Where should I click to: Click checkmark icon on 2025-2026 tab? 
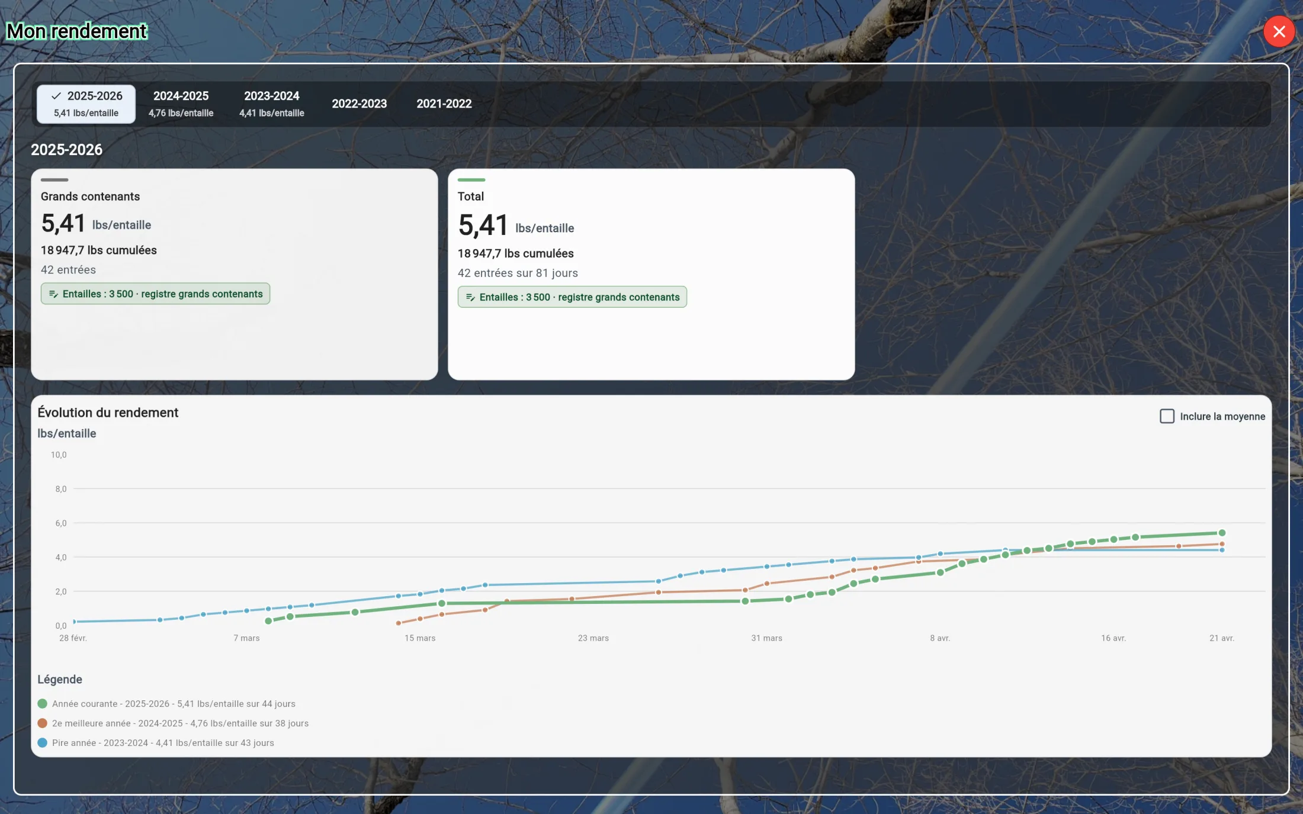[x=56, y=96]
